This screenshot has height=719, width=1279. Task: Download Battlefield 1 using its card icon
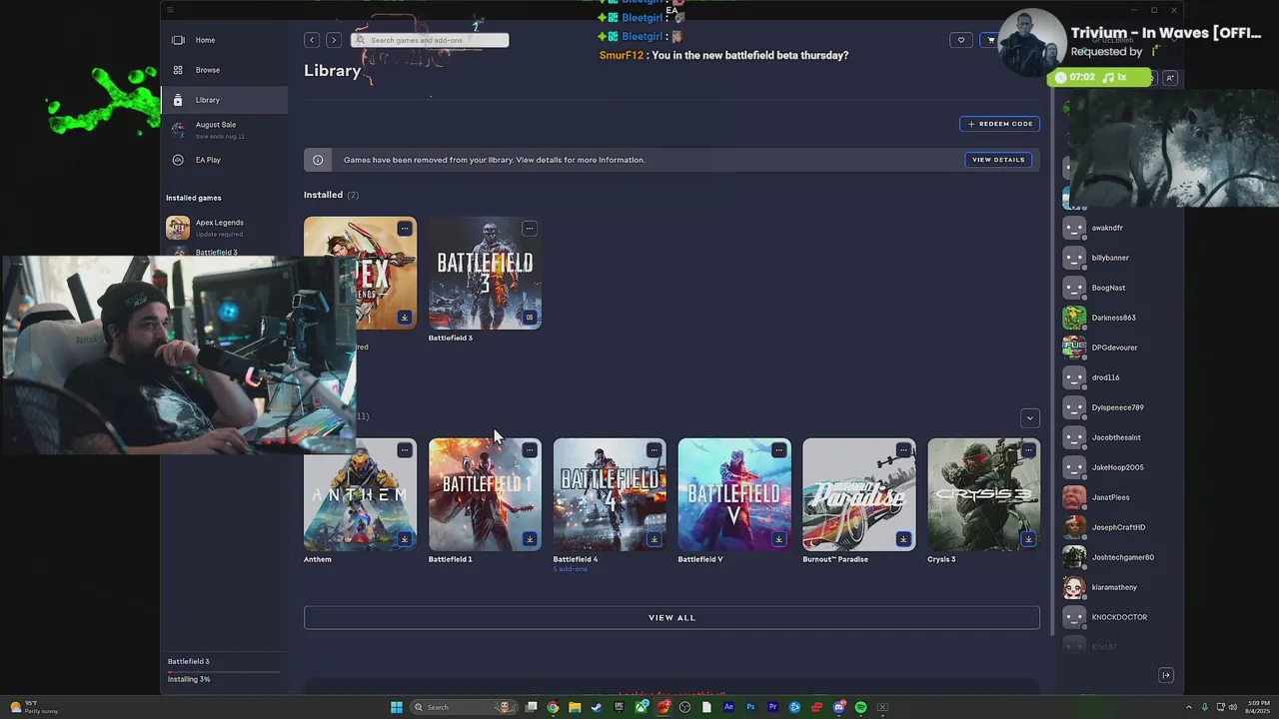[530, 539]
